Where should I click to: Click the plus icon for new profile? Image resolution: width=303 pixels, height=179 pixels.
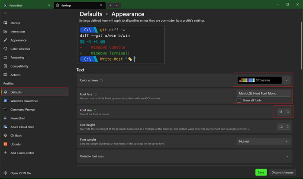click(x=5, y=153)
